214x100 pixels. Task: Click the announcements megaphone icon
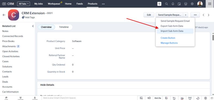pyautogui.click(x=149, y=98)
